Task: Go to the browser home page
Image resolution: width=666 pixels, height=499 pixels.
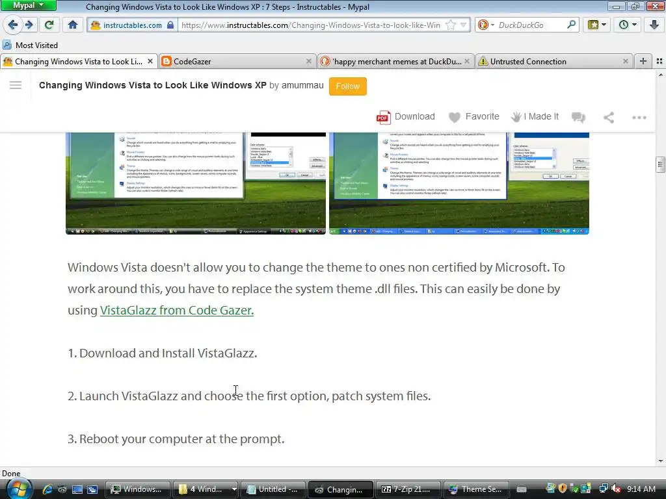Action: click(73, 25)
